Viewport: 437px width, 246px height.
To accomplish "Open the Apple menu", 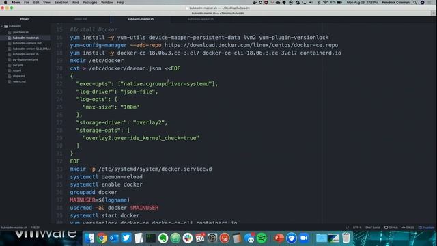I will [x=5, y=3].
